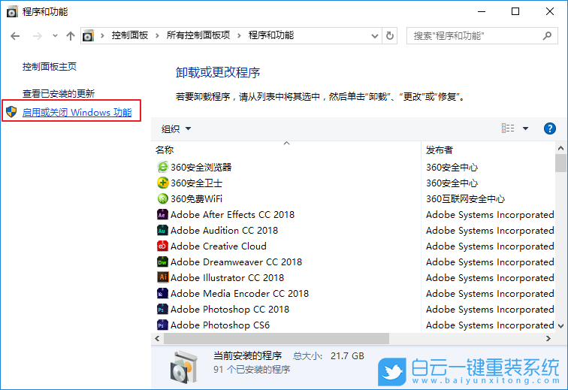Viewport: 568px width, 390px height.
Task: Click the 360安全浏览器 icon
Action: (162, 167)
